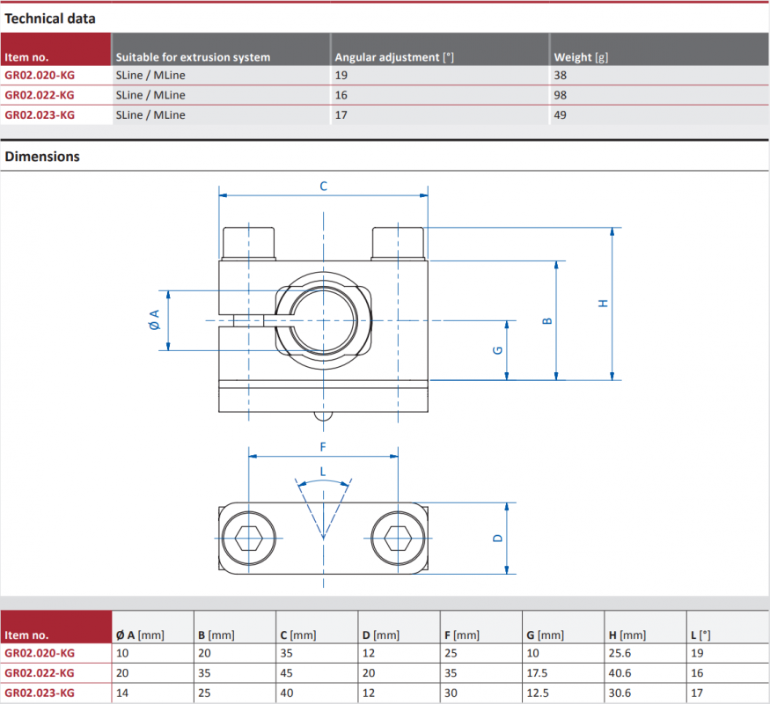
Task: Click the 'C [mm]' column header
Action: 298,634
